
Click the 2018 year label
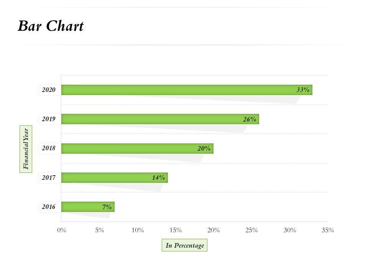49,148
